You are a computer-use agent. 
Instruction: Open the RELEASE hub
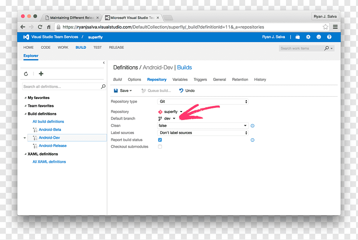pyautogui.click(x=116, y=47)
